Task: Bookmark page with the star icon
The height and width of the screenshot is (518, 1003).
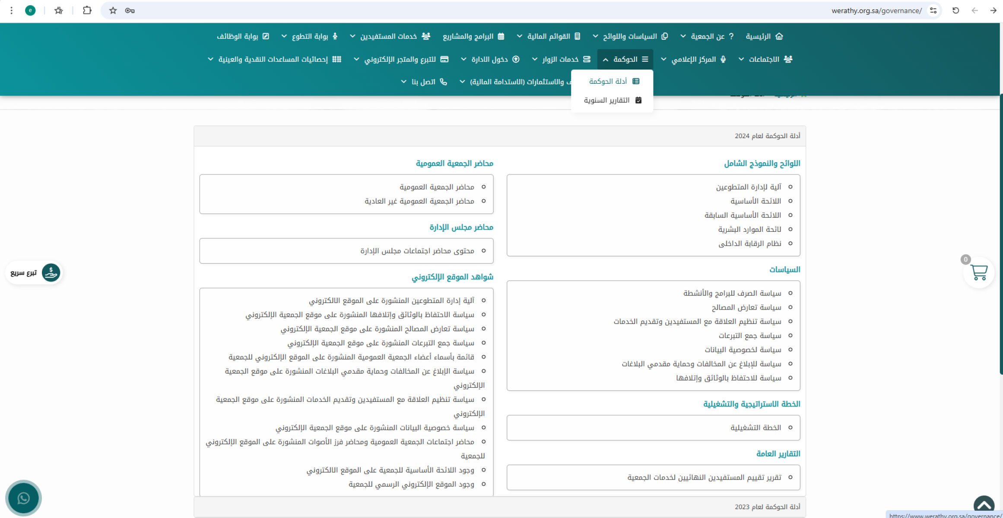Action: [113, 10]
